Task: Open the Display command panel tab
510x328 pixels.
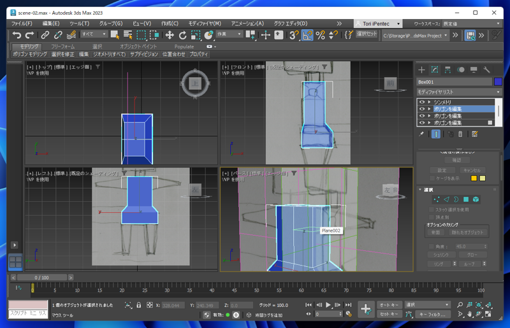Action: tap(474, 69)
